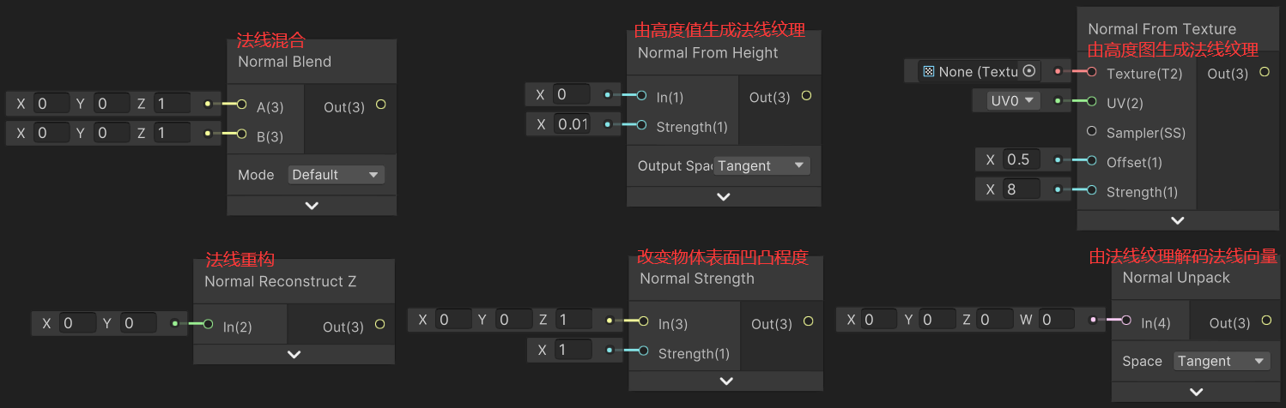Collapse the Normal Strength node chevron

coord(726,381)
